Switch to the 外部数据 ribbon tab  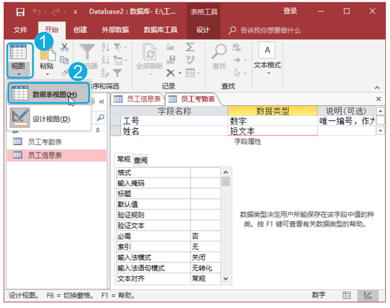115,30
